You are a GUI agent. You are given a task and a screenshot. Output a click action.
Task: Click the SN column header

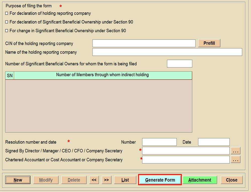coord(10,76)
